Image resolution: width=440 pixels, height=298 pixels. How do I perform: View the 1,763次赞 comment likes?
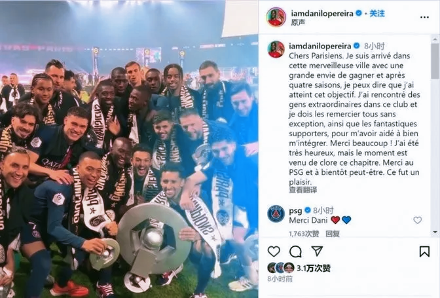pos(304,233)
